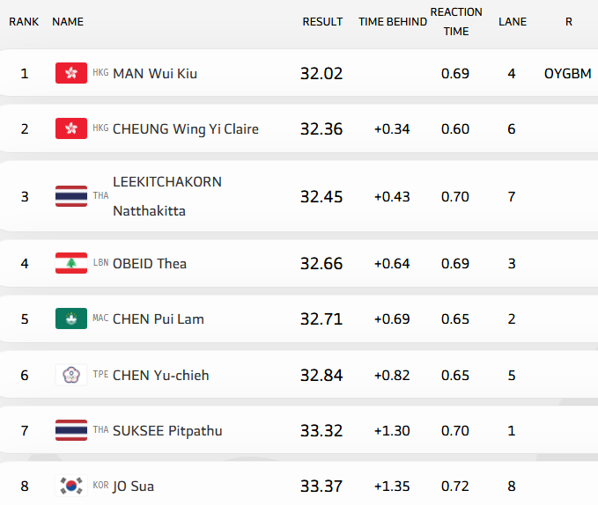Click Thailand flag beside LEEKITCHAKORN Natthakitta

coord(70,196)
